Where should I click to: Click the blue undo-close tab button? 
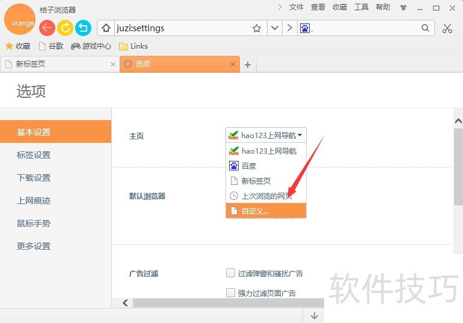coord(83,28)
